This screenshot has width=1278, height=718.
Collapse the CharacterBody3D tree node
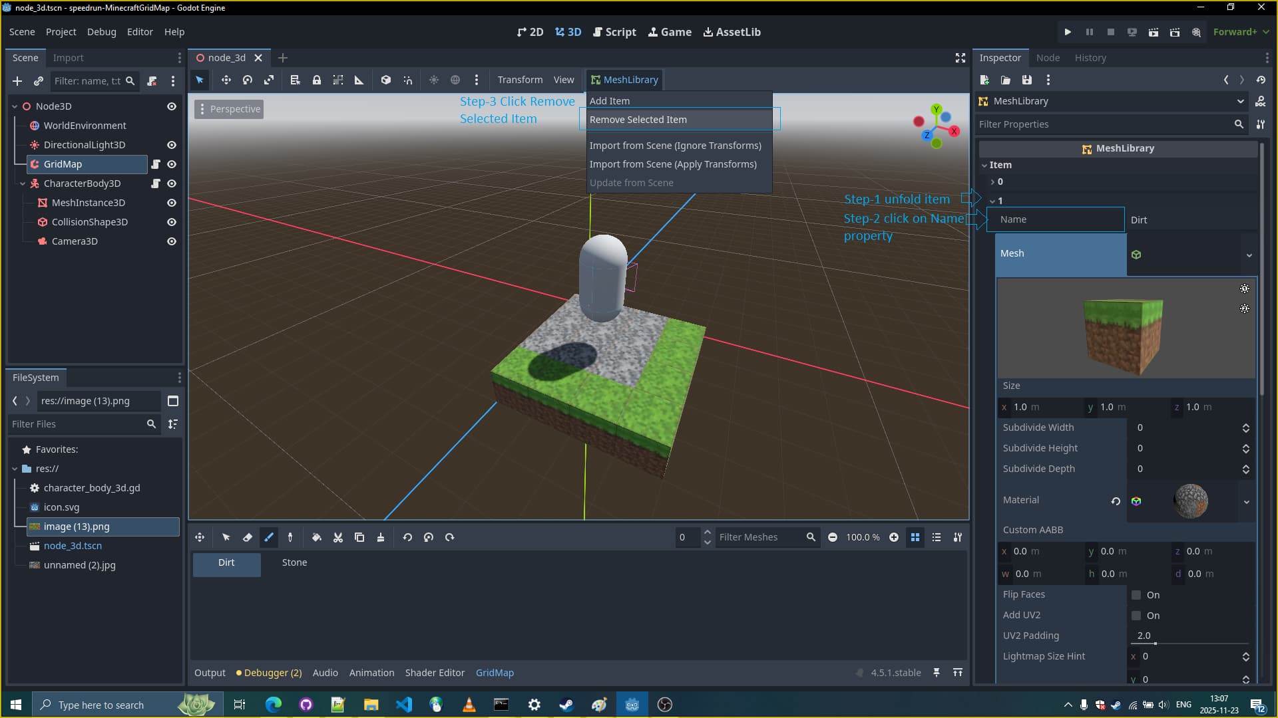[23, 183]
